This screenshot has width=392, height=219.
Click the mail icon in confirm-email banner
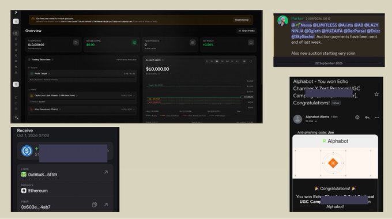click(33, 19)
